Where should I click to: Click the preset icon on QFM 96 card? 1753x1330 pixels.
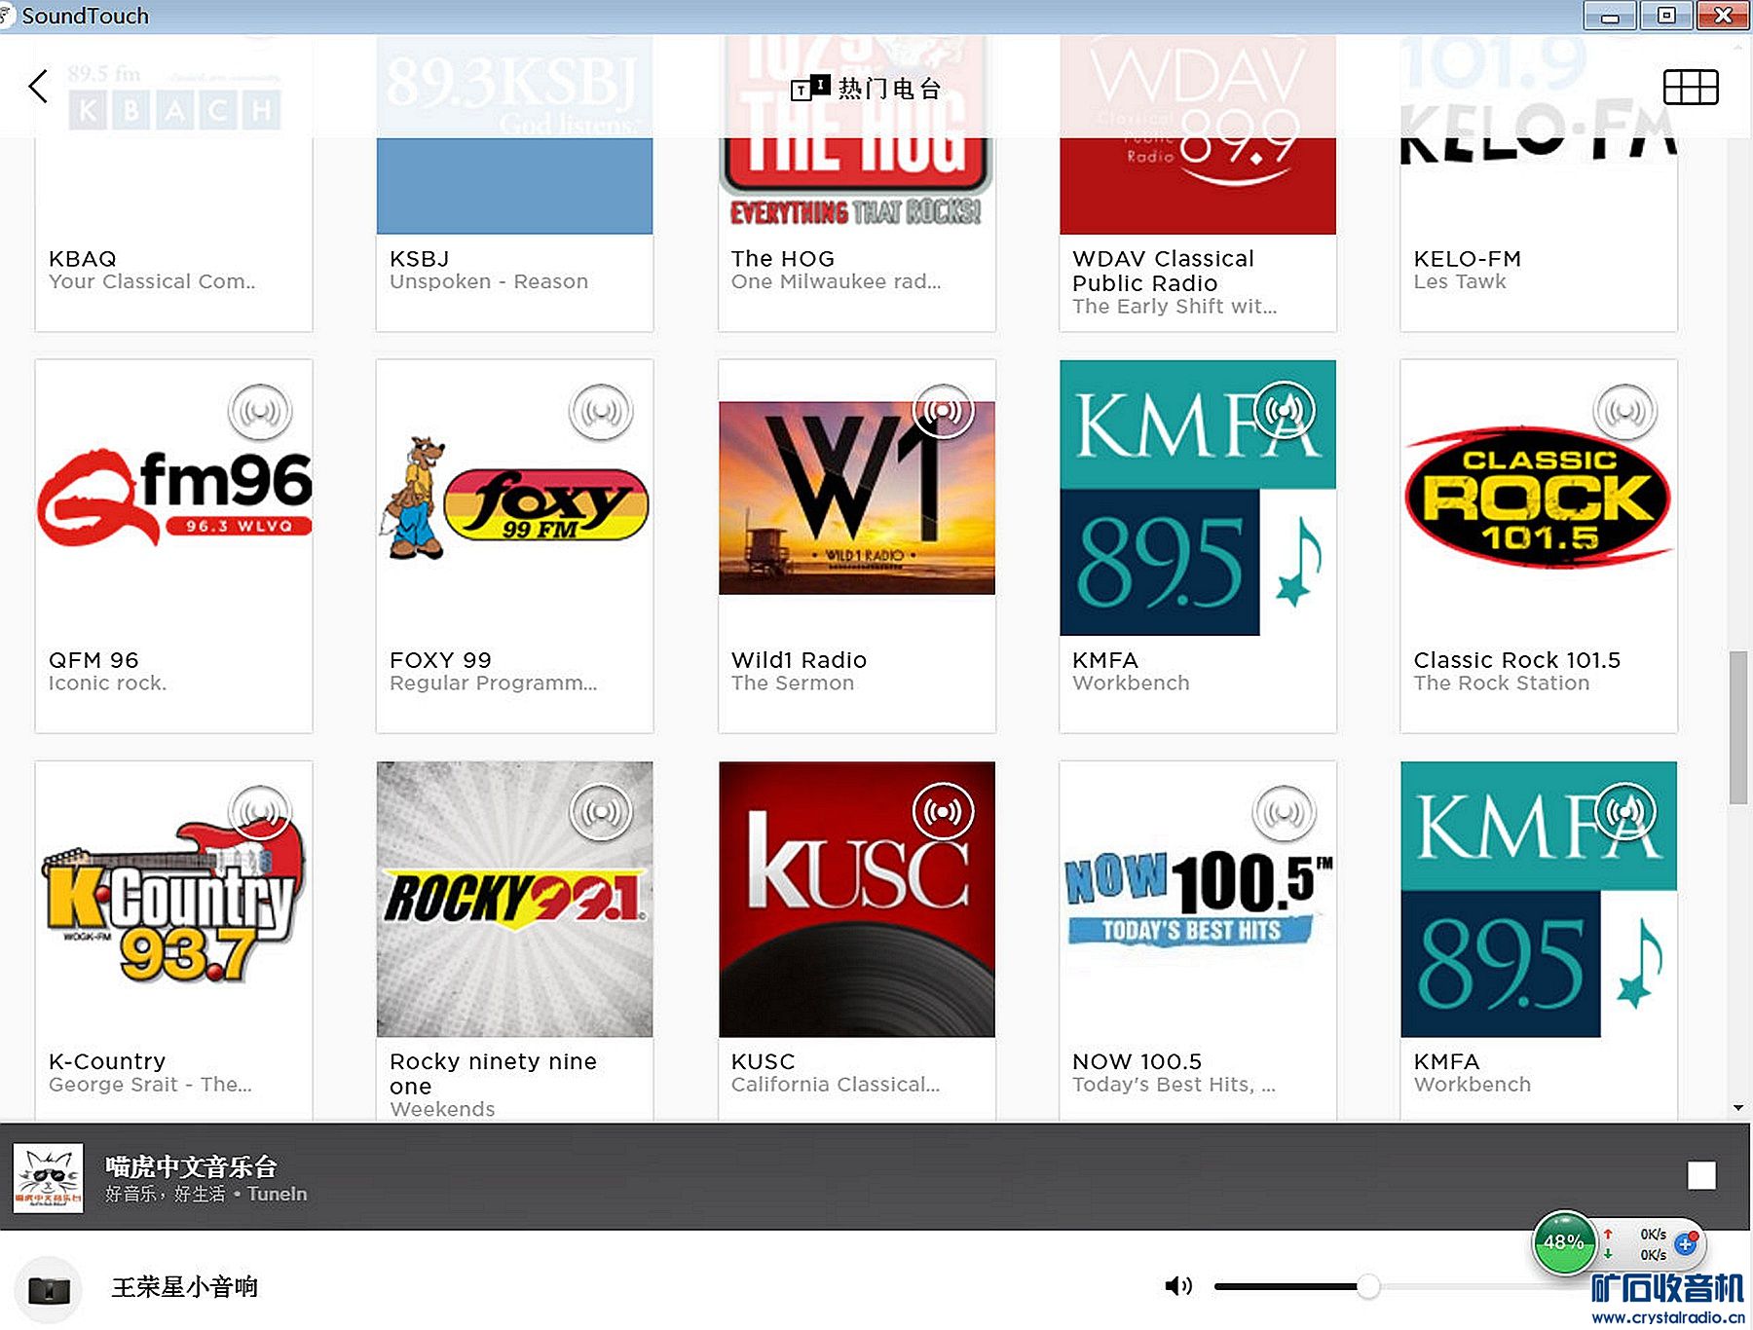pos(260,411)
